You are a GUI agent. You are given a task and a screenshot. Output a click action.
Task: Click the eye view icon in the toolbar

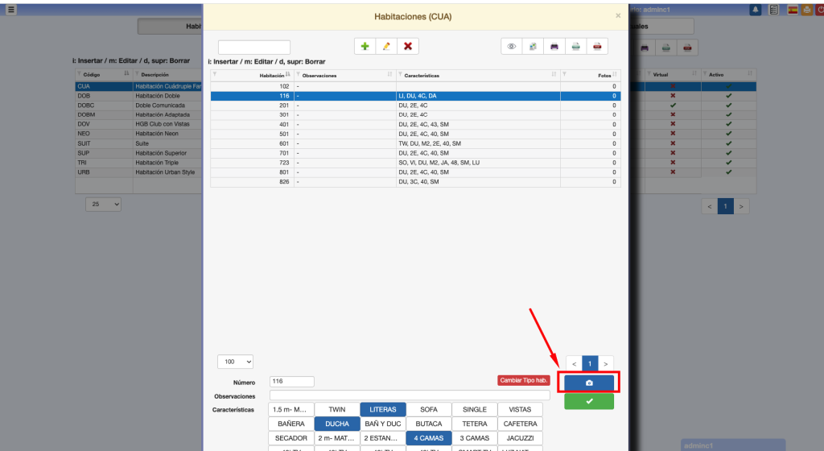pyautogui.click(x=512, y=47)
